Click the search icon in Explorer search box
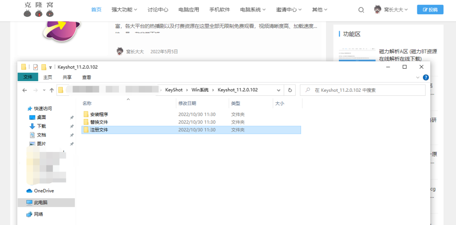Screen dimensions: 456x225 pos(307,90)
